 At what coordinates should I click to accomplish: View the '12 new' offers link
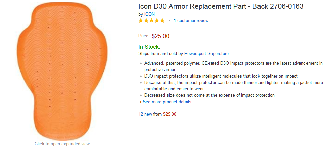pos(145,114)
